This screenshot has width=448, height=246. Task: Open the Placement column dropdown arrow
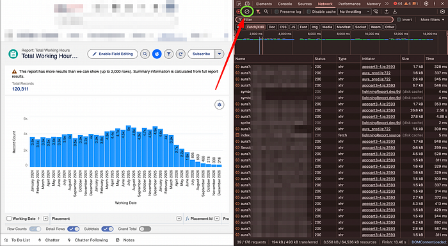(179, 218)
